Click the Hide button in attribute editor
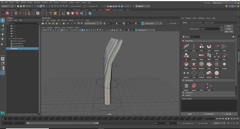Viewport: 240px width, 129px height. [x=231, y=32]
